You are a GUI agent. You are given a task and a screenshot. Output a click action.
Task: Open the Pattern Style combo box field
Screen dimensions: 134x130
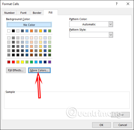click(91, 35)
